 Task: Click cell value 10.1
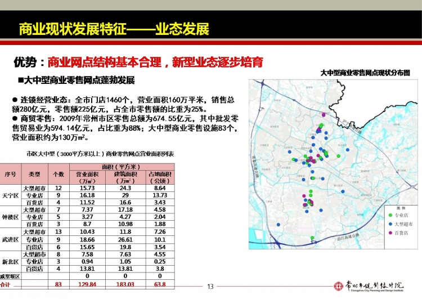[160, 240]
